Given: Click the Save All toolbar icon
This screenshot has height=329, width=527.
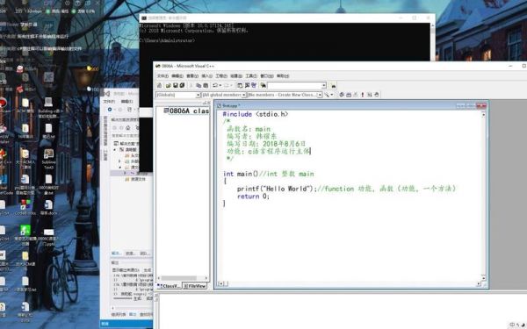Looking at the screenshot, I should 182,86.
